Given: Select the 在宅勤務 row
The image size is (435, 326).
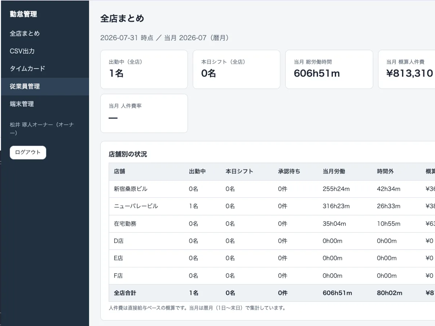Looking at the screenshot, I should [272, 224].
